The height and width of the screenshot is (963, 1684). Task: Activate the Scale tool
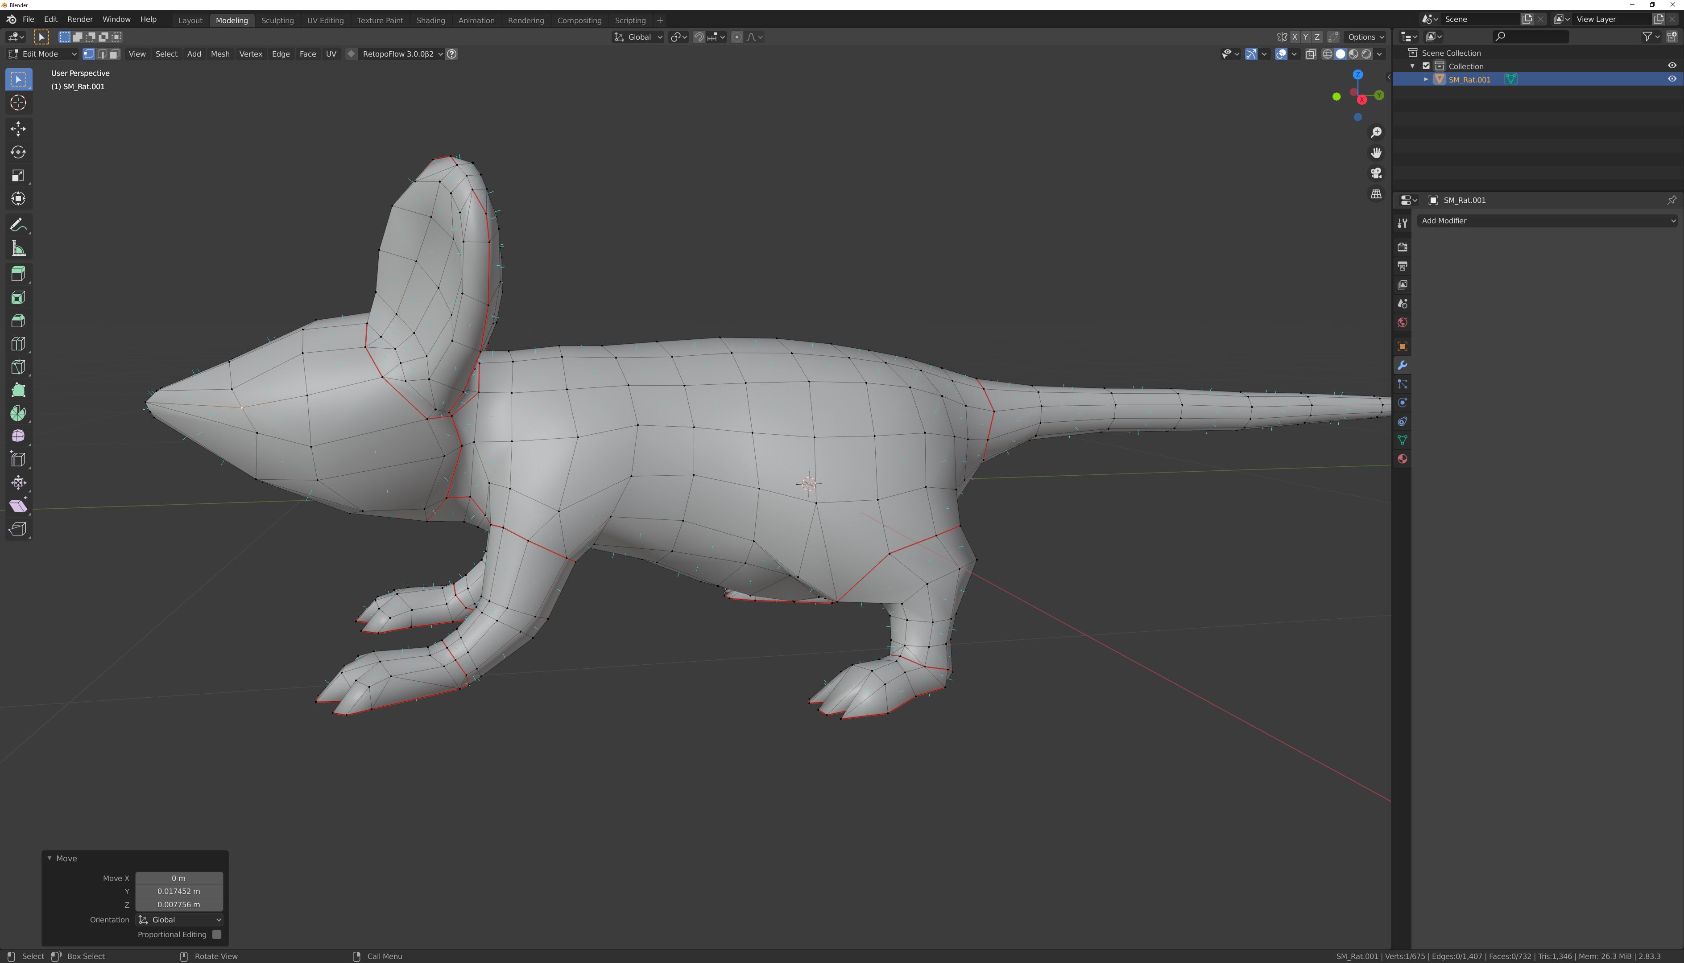18,175
